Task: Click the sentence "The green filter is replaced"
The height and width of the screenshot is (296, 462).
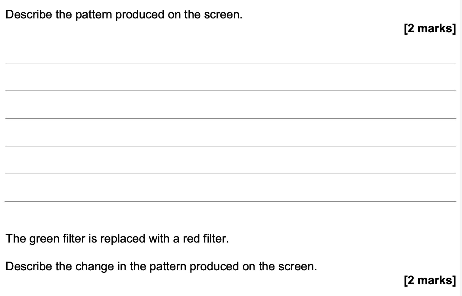Action: pyautogui.click(x=117, y=239)
